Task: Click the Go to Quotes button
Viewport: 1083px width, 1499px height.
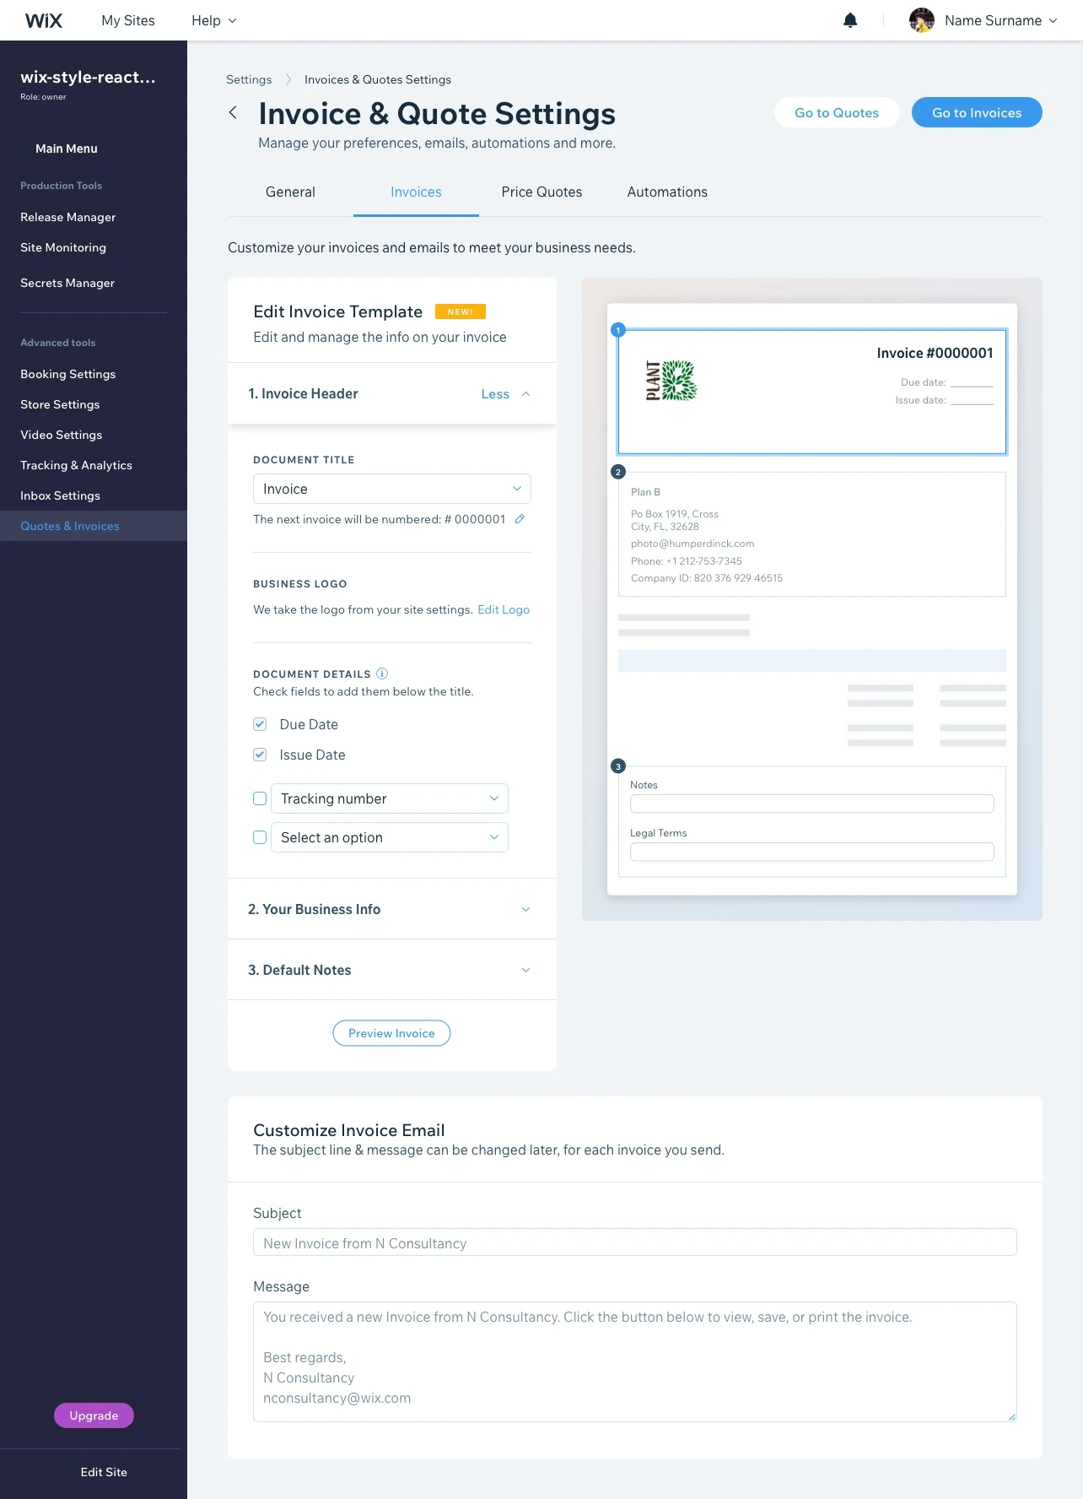Action: 837,112
